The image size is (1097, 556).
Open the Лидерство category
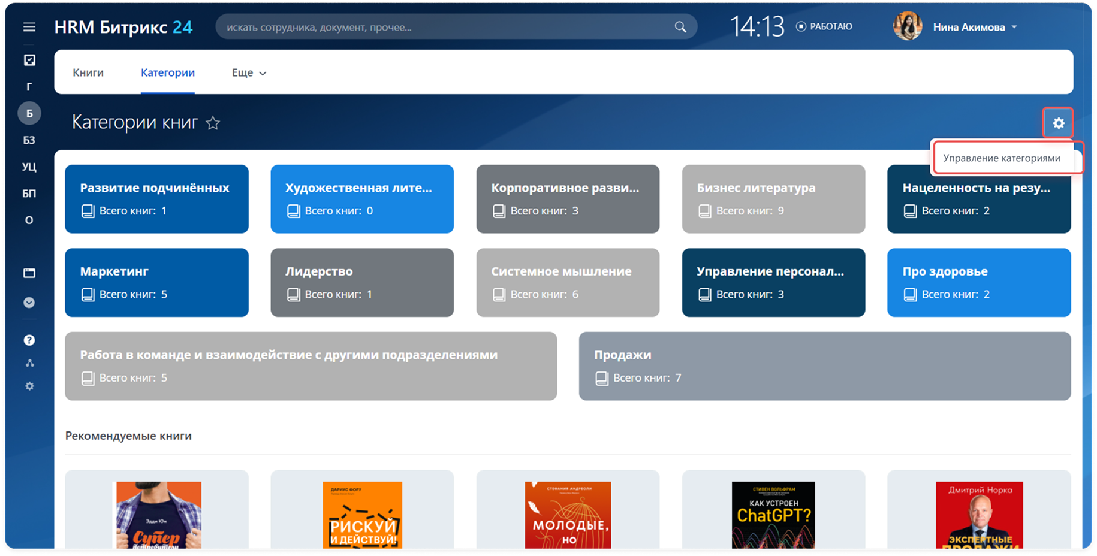pos(362,283)
